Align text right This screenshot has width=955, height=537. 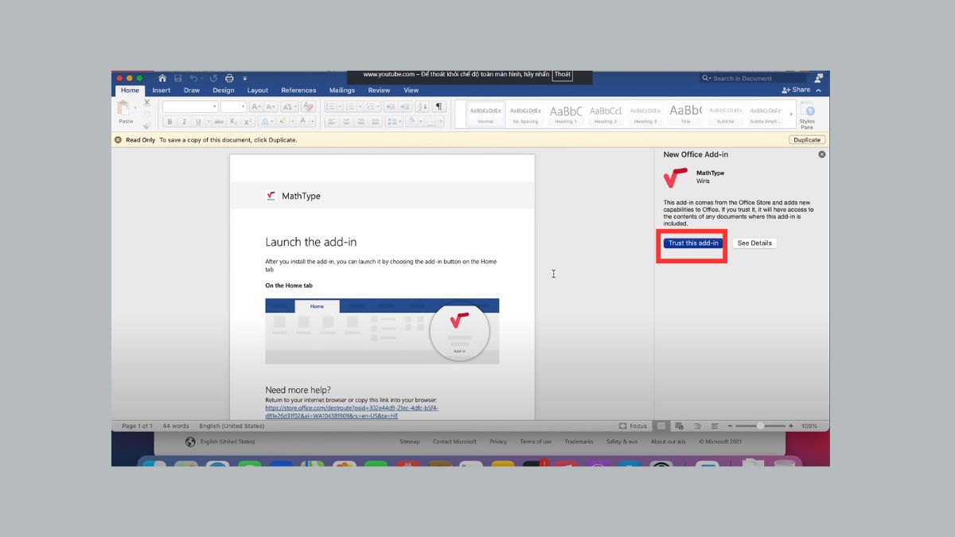coord(361,122)
